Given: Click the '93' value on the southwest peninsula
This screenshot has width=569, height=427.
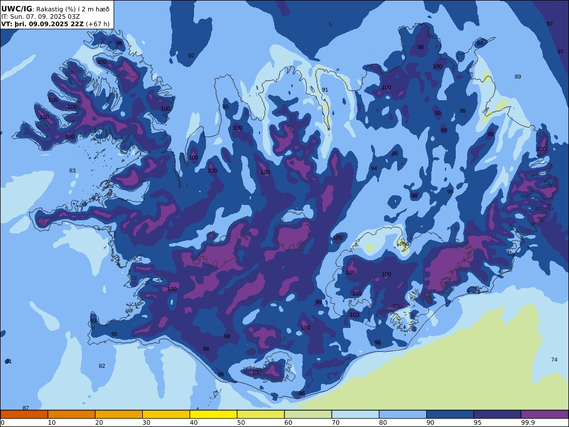Looking at the screenshot, I should pos(94,321).
